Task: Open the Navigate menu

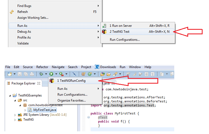Action: [58, 67]
